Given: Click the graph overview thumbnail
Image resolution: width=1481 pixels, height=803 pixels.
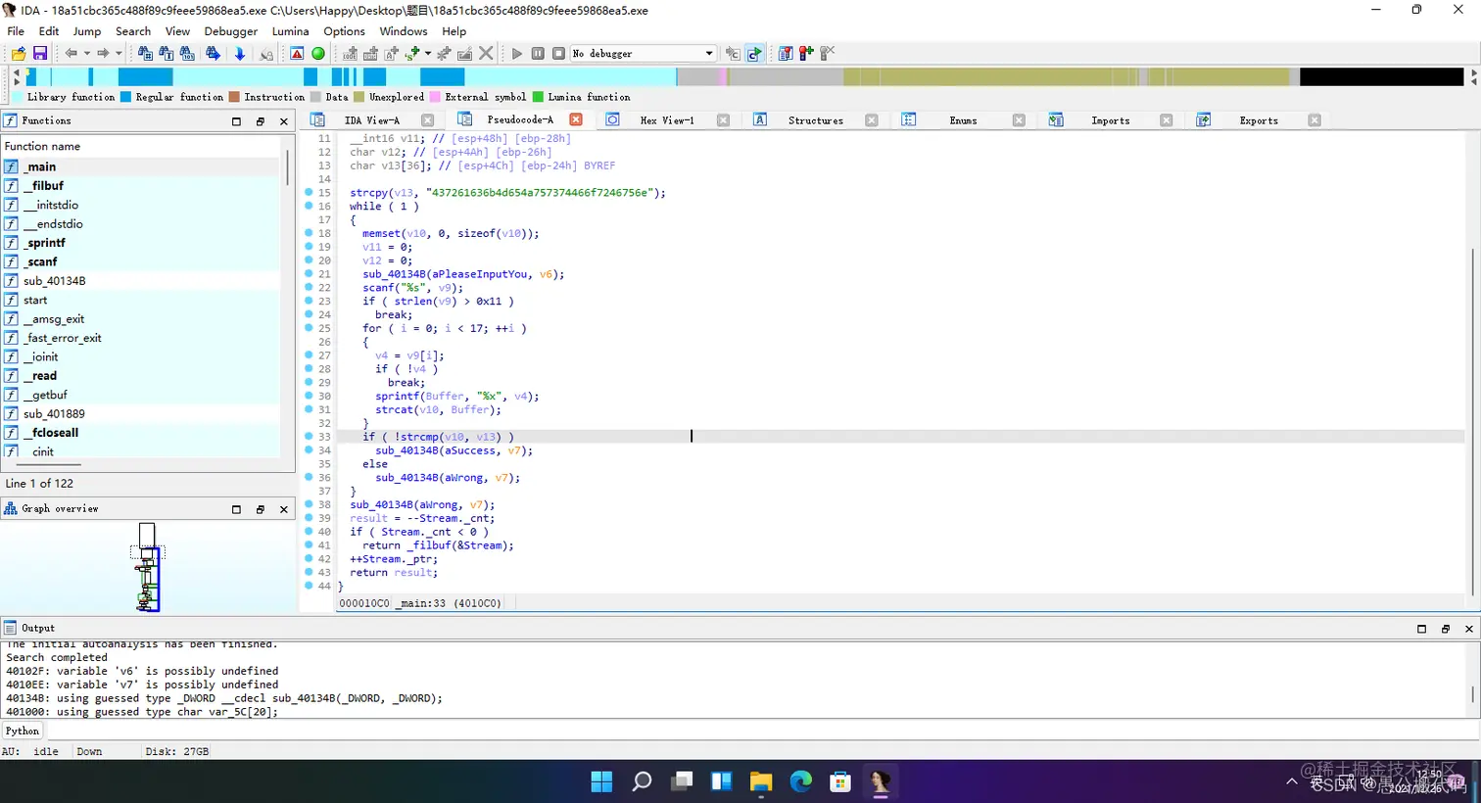Looking at the screenshot, I should (x=147, y=566).
